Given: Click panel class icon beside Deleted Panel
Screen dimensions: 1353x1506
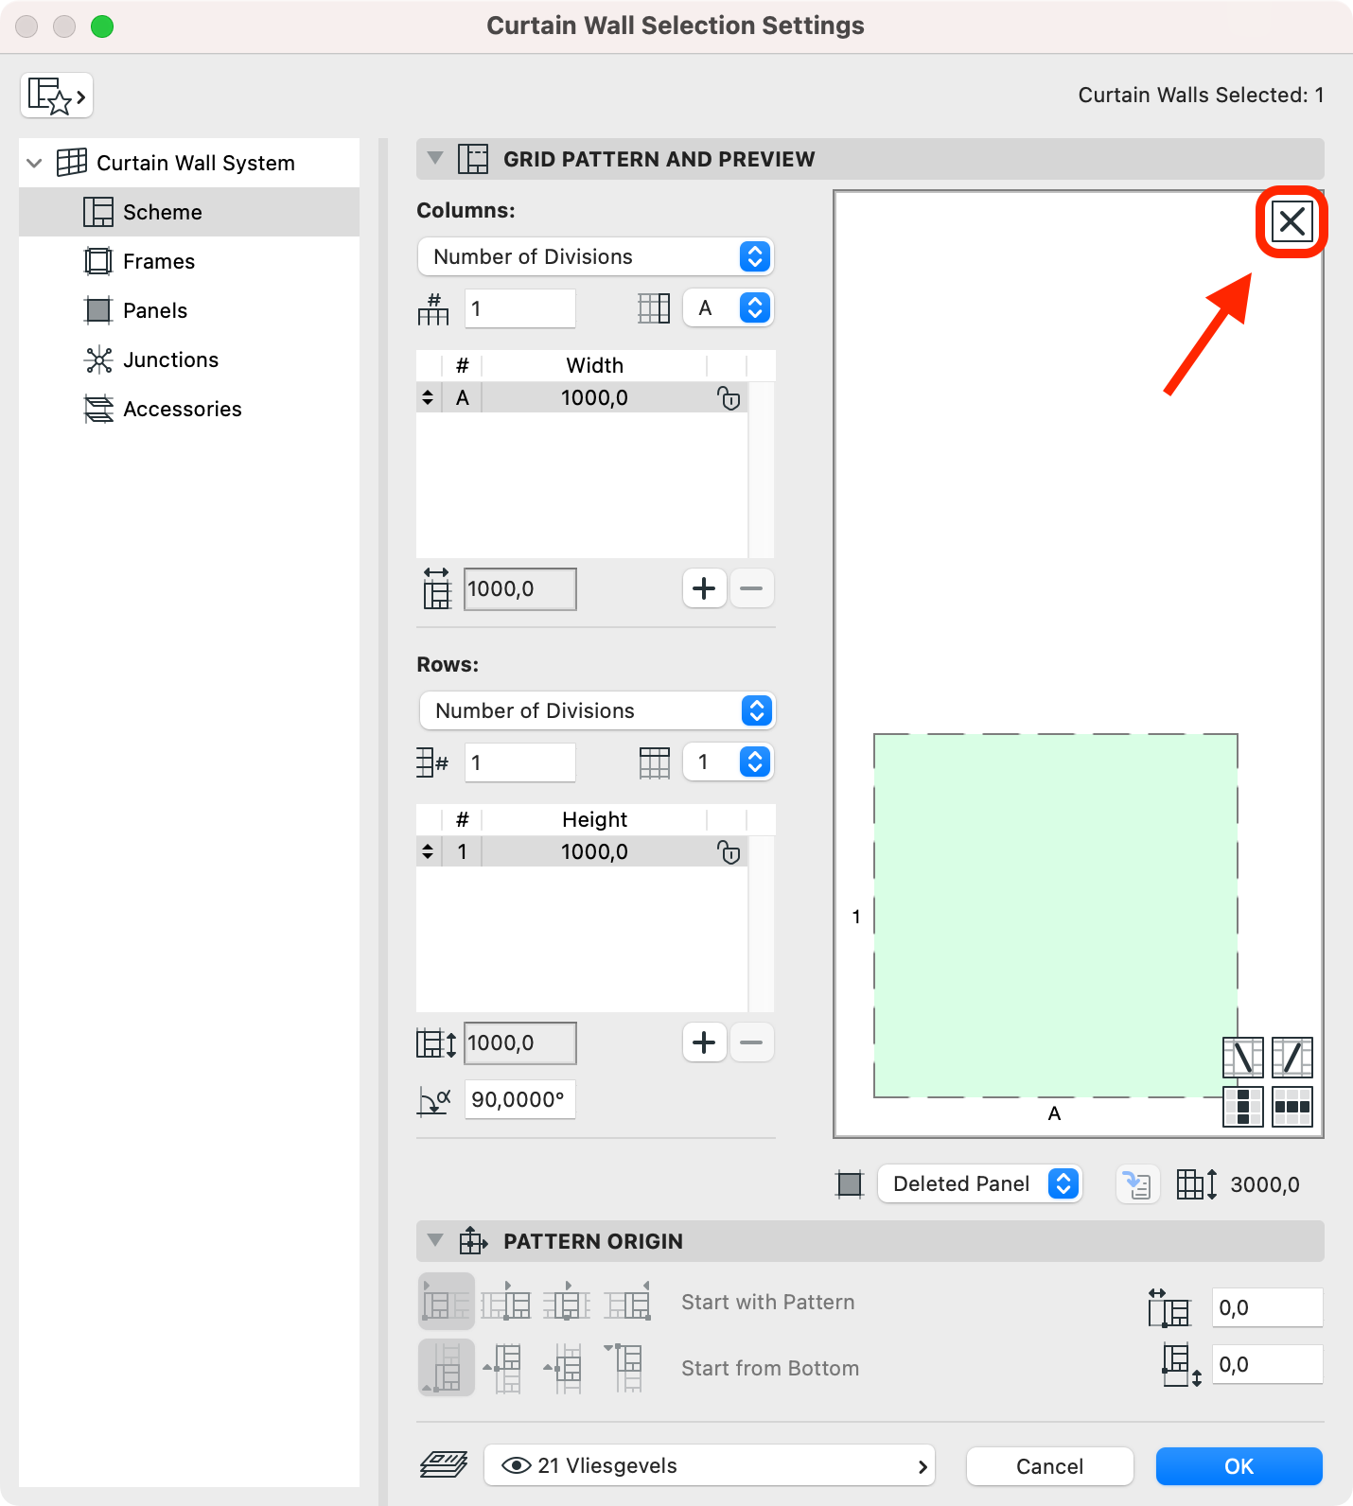Looking at the screenshot, I should 850,1184.
